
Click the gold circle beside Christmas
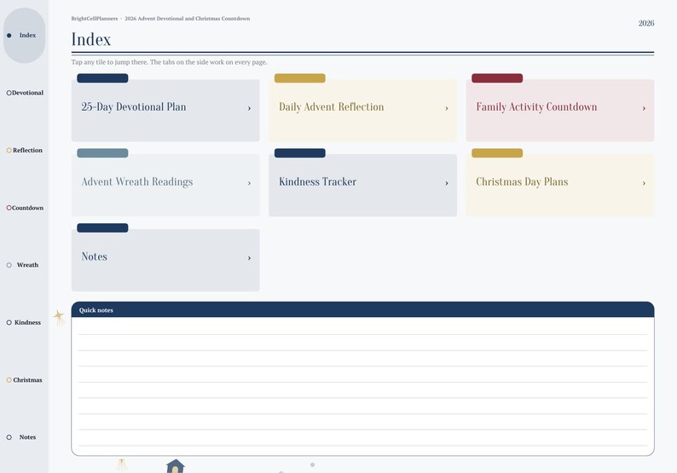click(x=9, y=380)
